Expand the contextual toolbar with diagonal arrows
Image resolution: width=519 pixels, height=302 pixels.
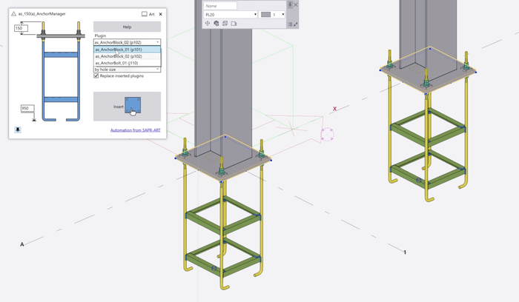pyautogui.click(x=295, y=24)
